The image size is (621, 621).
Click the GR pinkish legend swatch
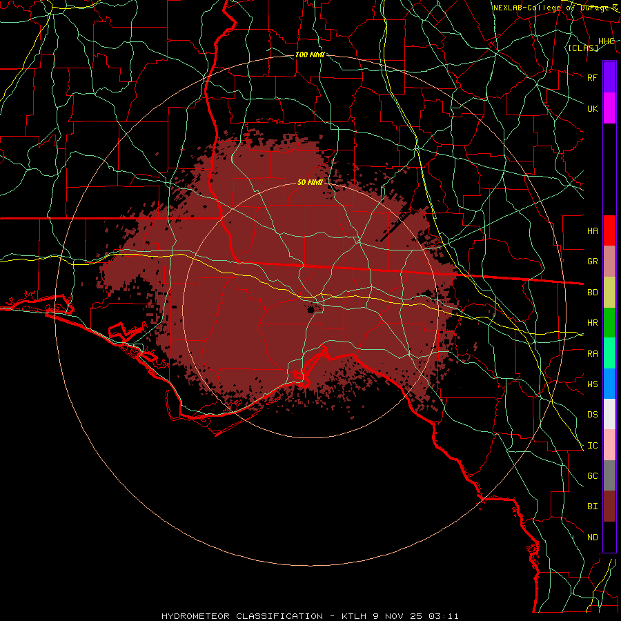coord(609,262)
